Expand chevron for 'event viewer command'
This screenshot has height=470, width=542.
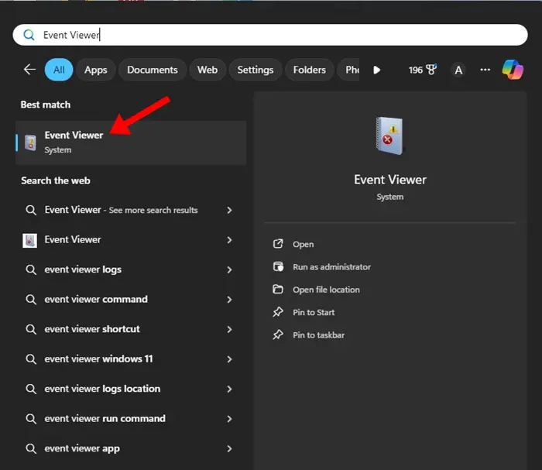229,300
